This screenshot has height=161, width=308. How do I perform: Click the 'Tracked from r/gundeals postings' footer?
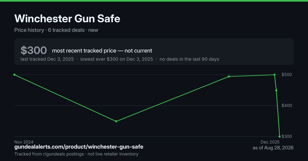49,154
